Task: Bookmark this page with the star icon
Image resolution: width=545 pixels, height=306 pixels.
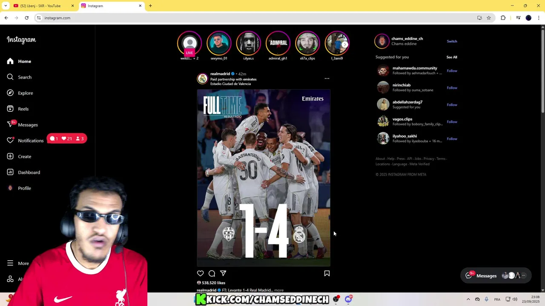Action: 489,18
